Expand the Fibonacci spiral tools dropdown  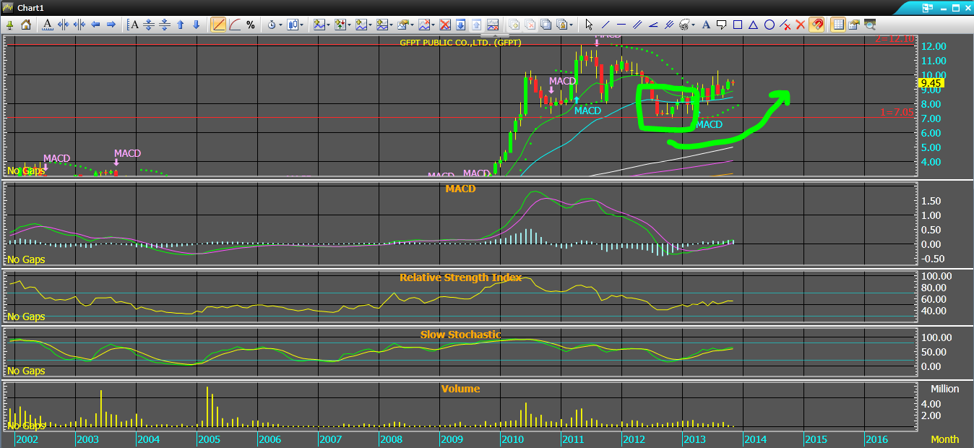[x=692, y=25]
